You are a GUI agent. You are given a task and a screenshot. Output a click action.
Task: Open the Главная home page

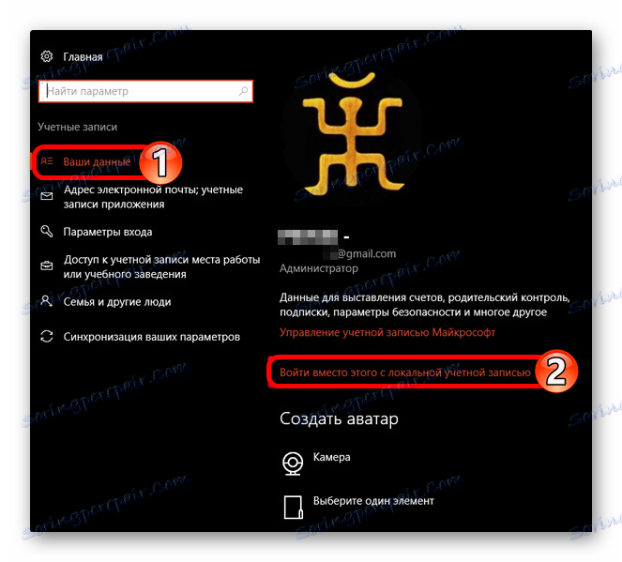coord(83,56)
